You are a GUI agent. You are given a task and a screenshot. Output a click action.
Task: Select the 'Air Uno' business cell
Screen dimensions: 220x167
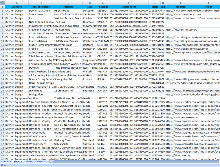41,98
